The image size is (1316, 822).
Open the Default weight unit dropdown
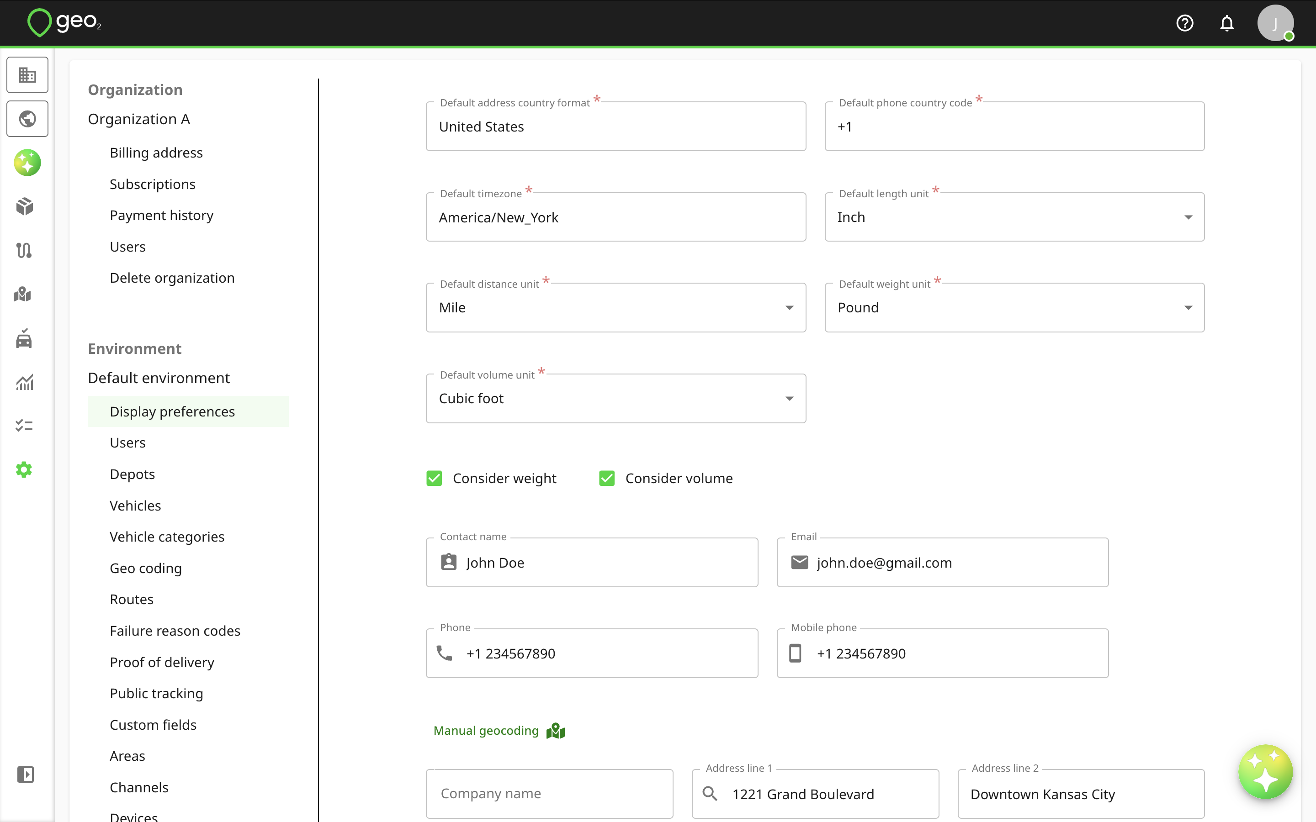pyautogui.click(x=1014, y=308)
